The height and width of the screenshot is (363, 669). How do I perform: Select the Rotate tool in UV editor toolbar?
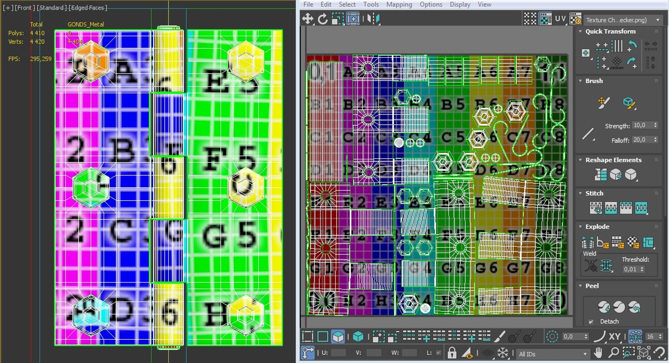click(x=323, y=19)
